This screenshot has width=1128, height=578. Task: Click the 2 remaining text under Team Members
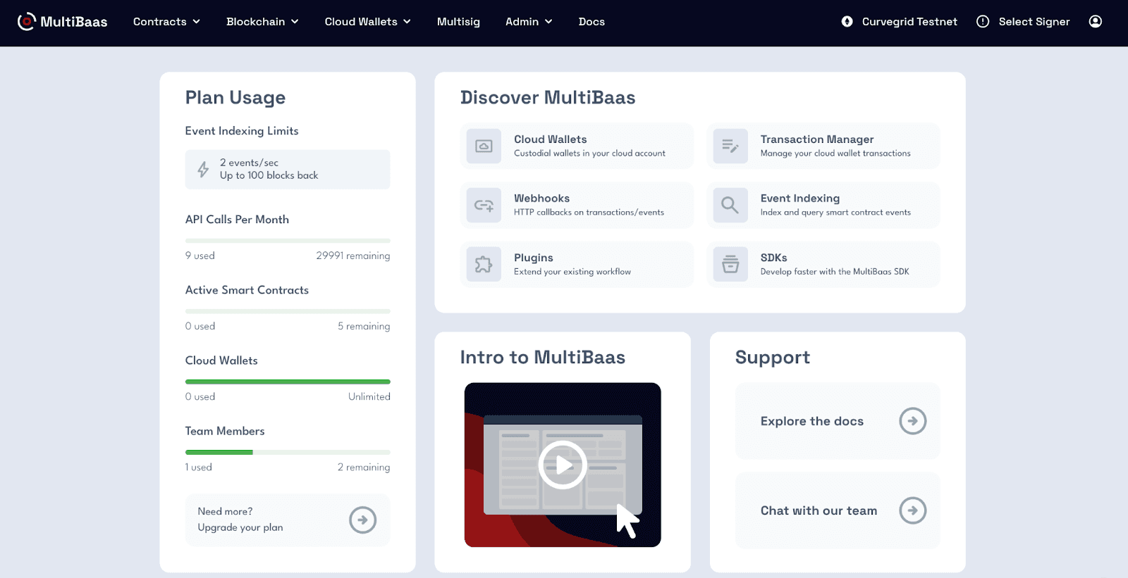364,467
